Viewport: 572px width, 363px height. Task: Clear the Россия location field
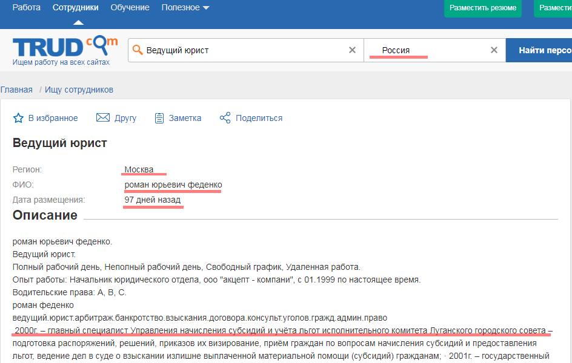494,50
